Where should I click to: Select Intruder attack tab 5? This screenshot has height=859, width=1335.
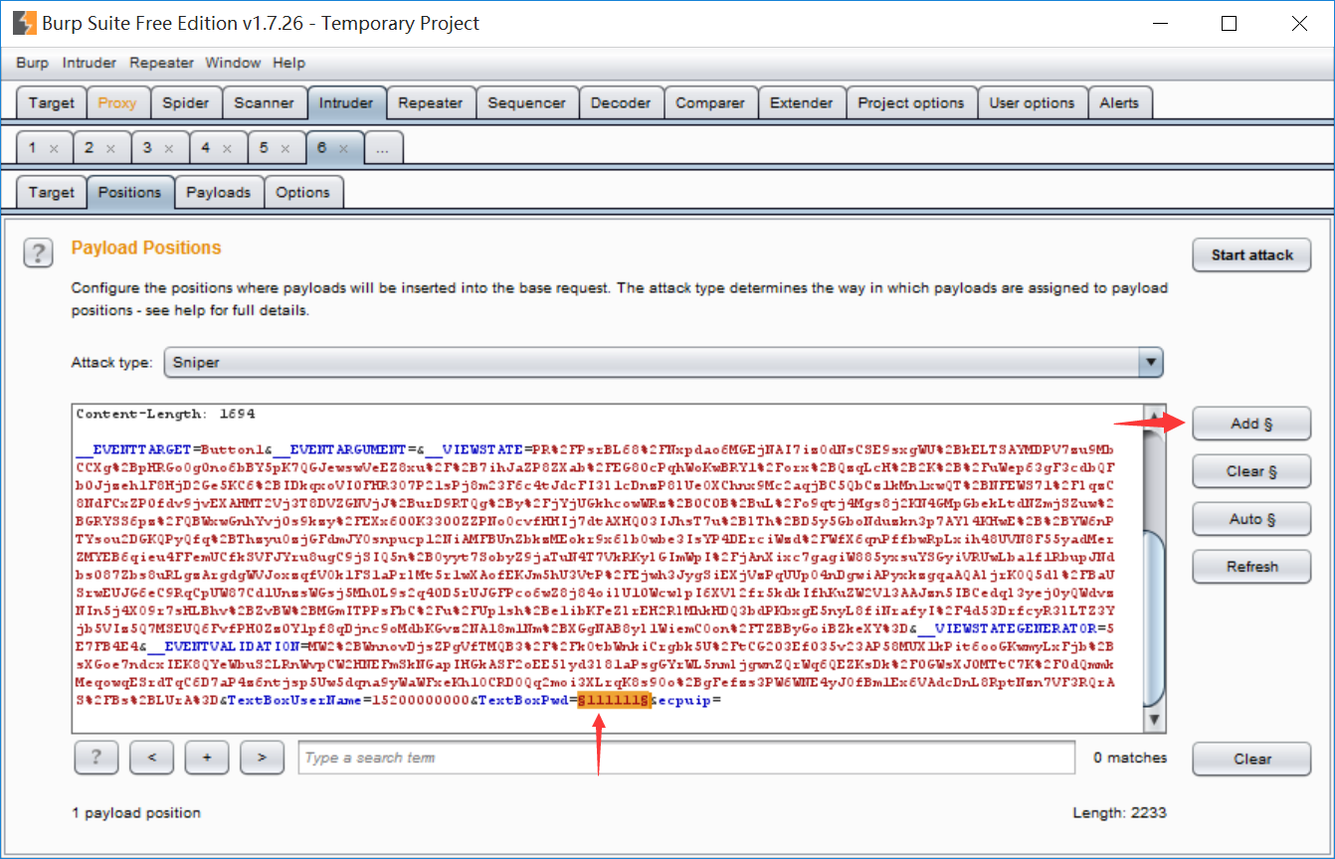[264, 148]
